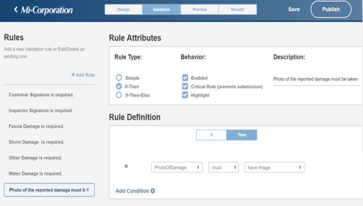The height and width of the screenshot is (206, 363).
Task: Uncheck the Enabled behavior checkbox
Action: (185, 77)
